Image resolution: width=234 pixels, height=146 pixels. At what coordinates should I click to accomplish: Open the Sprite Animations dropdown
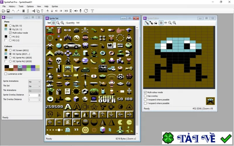pos(35,82)
